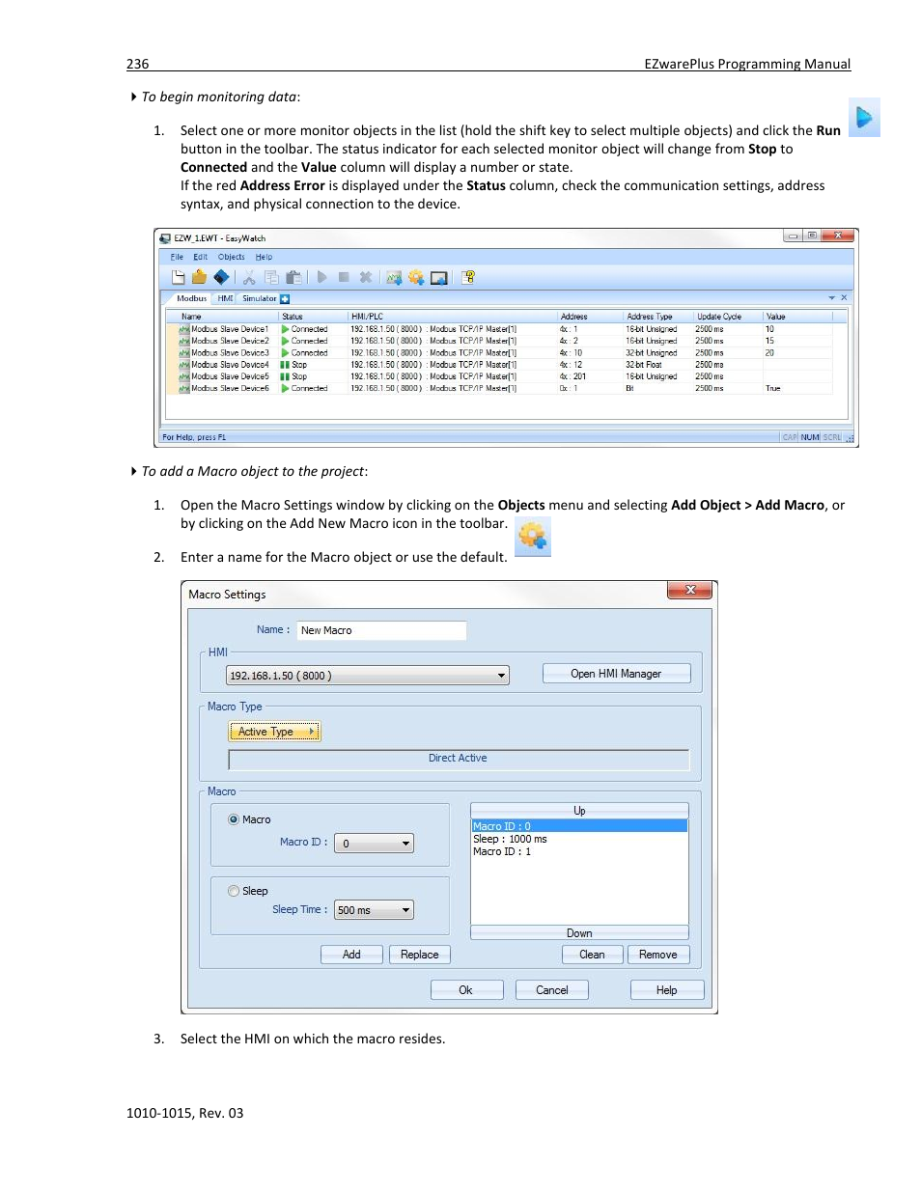Image resolution: width=921 pixels, height=1192 pixels.
Task: Click the Clean button
Action: pyautogui.click(x=592, y=955)
